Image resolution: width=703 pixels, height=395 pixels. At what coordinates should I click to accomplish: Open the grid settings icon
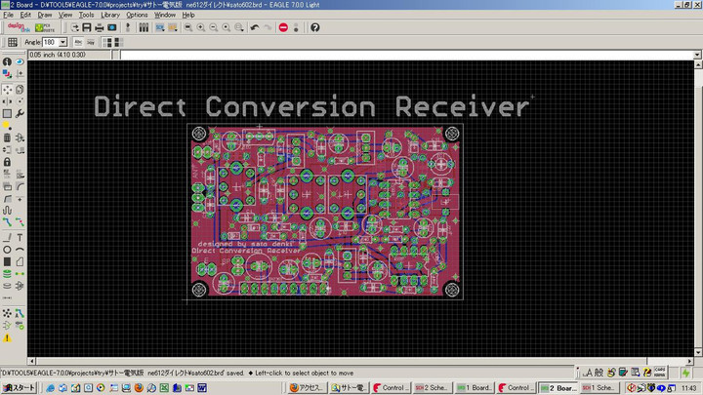tap(14, 42)
